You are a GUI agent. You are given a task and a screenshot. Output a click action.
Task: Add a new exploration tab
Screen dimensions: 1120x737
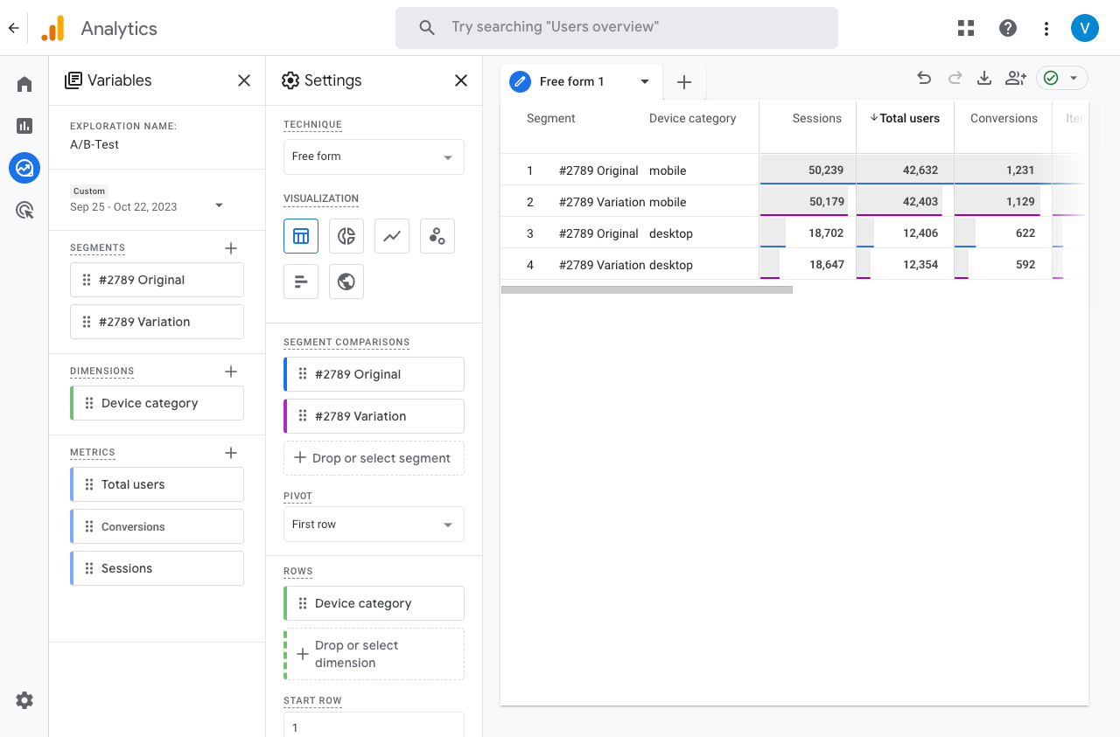coord(684,82)
